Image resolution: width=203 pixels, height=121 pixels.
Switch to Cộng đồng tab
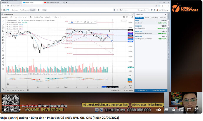pyautogui.click(x=154, y=18)
